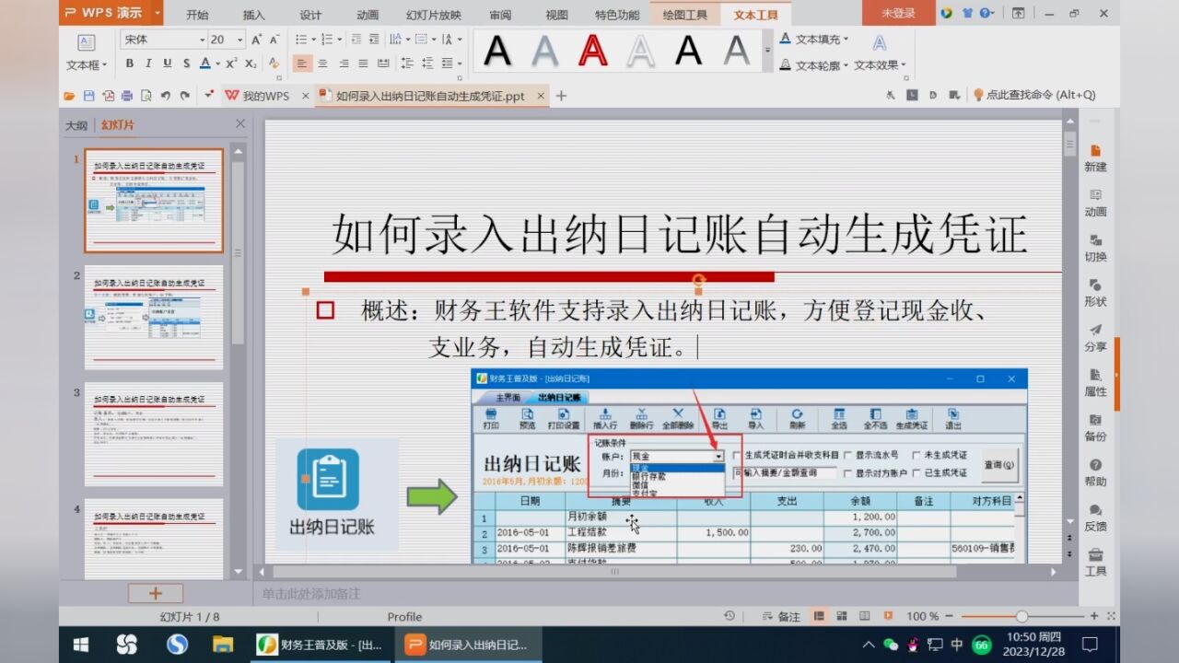Click 分享 in right sidebar

pyautogui.click(x=1095, y=338)
